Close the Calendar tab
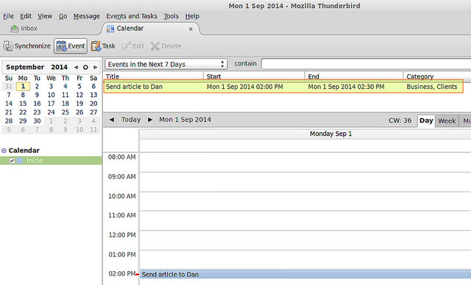 point(191,29)
